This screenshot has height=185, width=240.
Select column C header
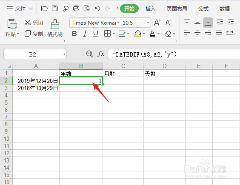coord(123,66)
